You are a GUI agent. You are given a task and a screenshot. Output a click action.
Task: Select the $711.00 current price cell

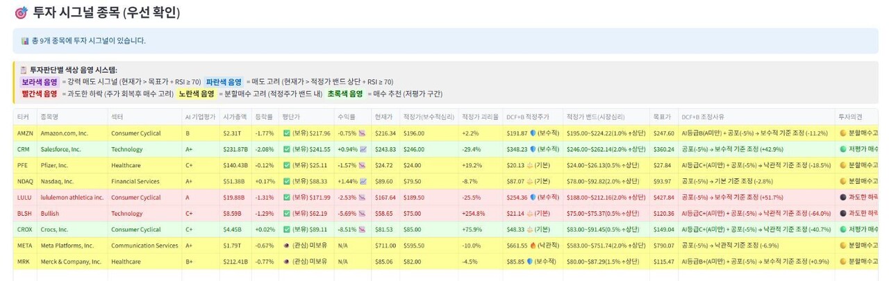click(x=385, y=246)
